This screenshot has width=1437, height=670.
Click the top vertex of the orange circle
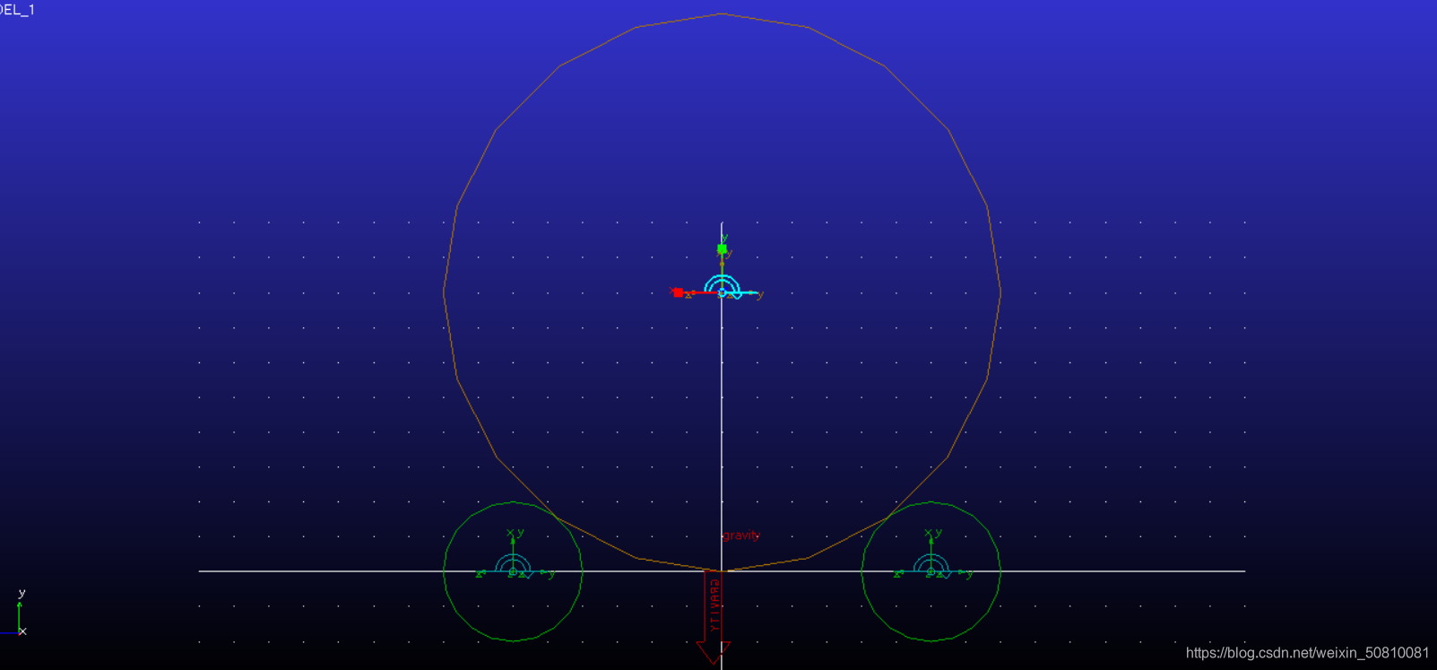[x=723, y=14]
